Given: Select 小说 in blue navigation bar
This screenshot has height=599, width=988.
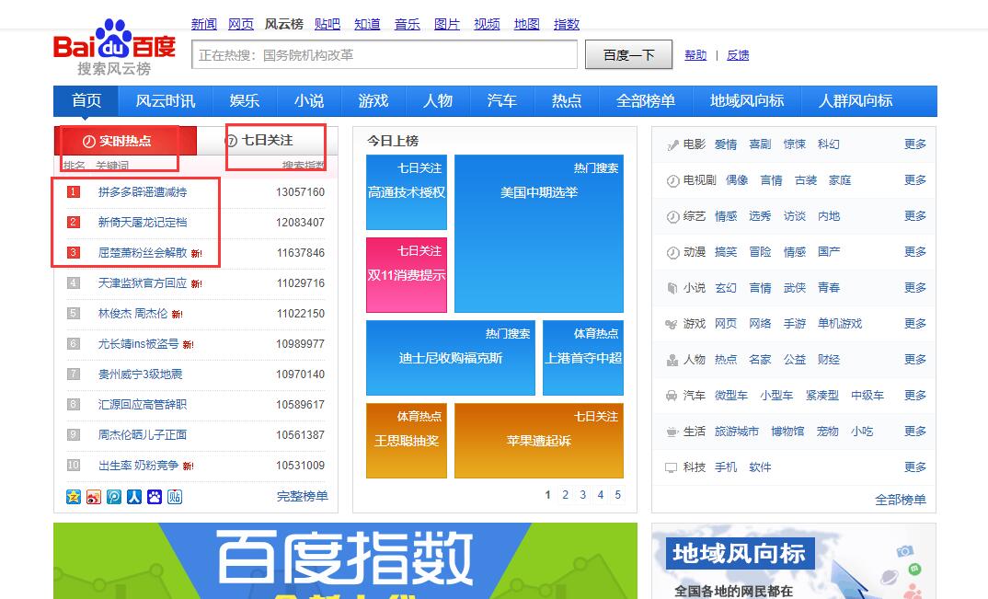Looking at the screenshot, I should pos(309,101).
